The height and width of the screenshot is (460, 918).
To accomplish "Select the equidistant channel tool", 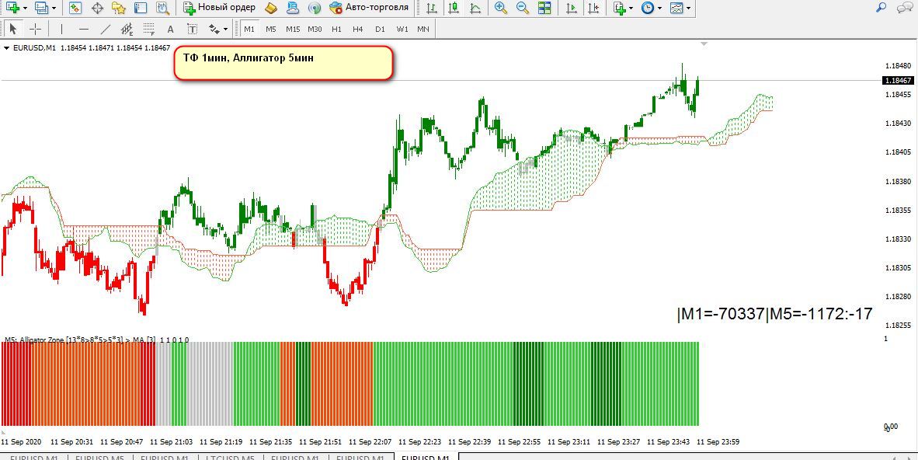I will click(x=127, y=29).
